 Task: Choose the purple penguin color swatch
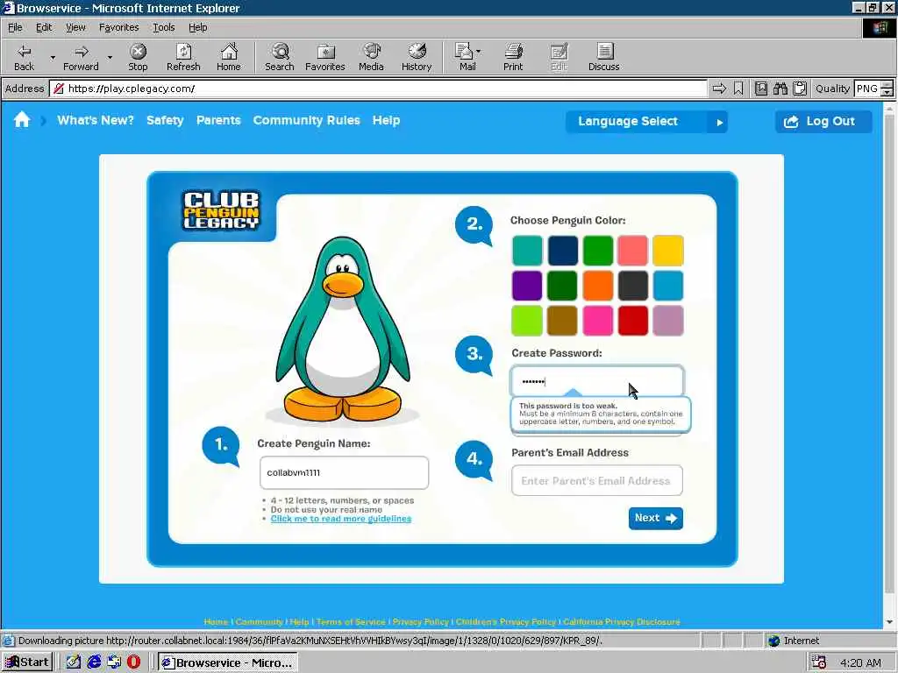pos(527,286)
